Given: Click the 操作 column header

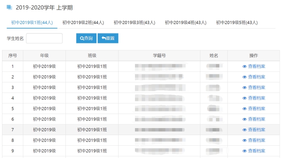Looking at the screenshot, I should pos(254,56).
